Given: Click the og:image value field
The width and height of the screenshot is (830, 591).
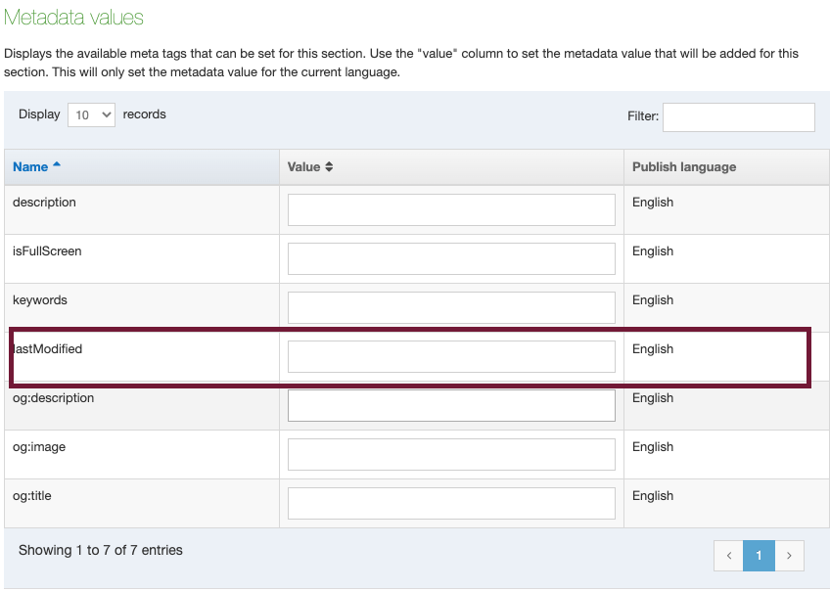Looking at the screenshot, I should pos(451,454).
